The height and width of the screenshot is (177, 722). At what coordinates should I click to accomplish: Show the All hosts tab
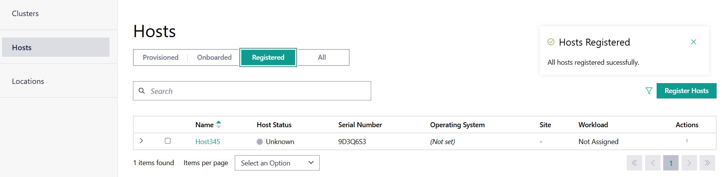coord(322,57)
